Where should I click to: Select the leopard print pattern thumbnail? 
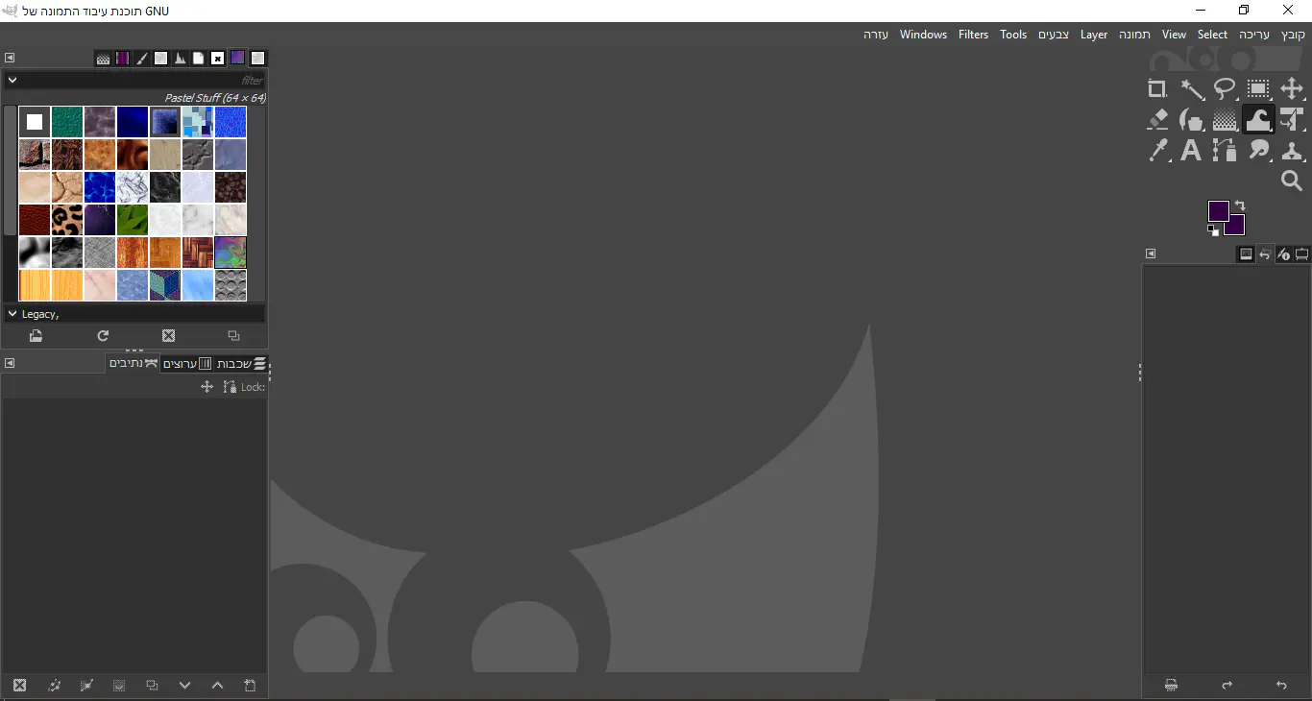coord(67,220)
